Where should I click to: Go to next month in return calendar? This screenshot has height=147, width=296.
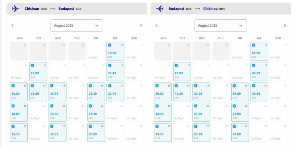(285, 25)
